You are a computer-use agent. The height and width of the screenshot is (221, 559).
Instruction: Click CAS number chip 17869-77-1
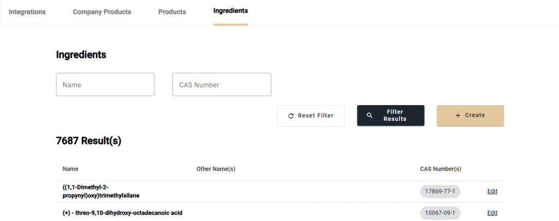click(x=441, y=191)
